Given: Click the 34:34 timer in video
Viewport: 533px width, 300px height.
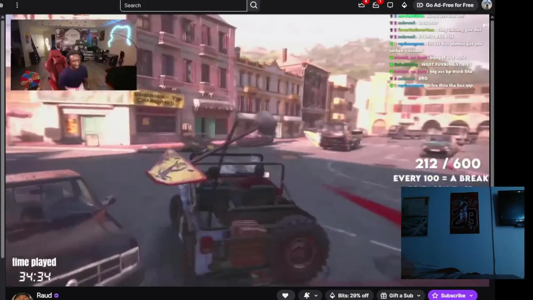Looking at the screenshot, I should pos(35,276).
